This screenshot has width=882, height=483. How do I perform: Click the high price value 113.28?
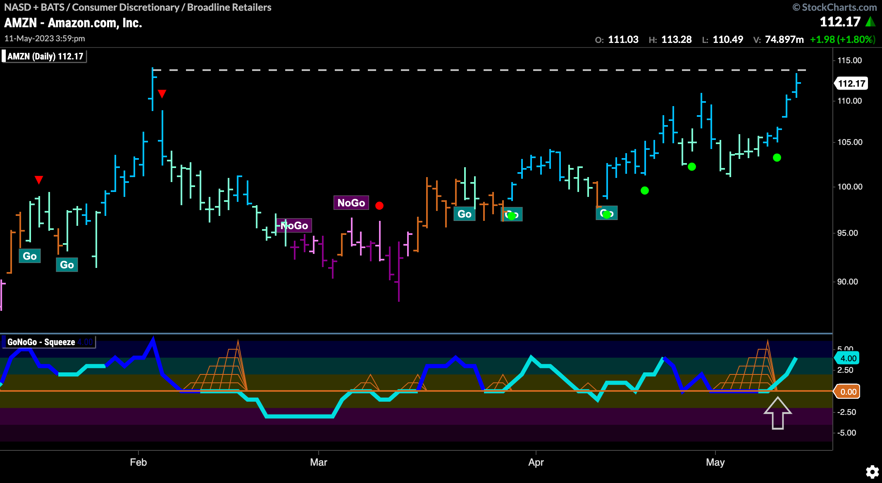click(677, 40)
